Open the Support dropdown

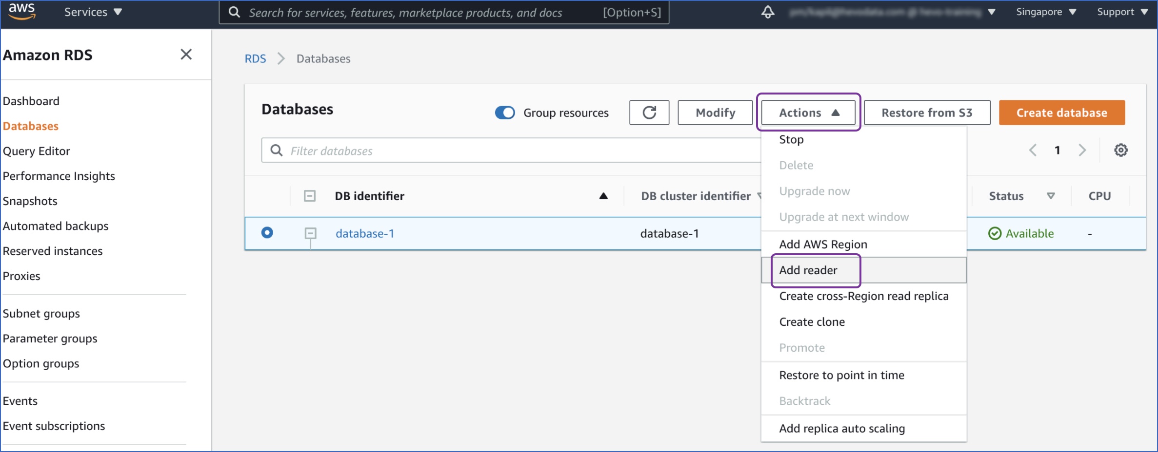point(1122,12)
